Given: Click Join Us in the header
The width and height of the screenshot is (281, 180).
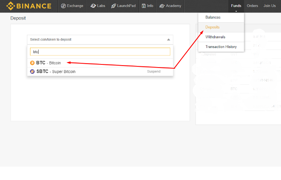Looking at the screenshot, I should (270, 6).
